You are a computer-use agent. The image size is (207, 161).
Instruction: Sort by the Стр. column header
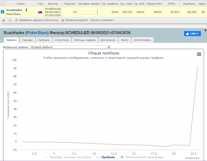point(40,4)
